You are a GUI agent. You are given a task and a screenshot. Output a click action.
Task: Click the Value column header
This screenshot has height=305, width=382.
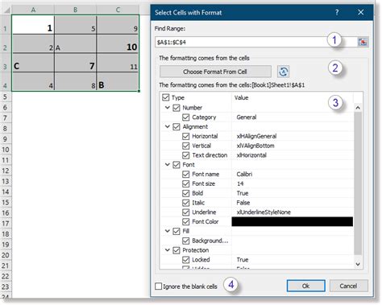tap(241, 97)
